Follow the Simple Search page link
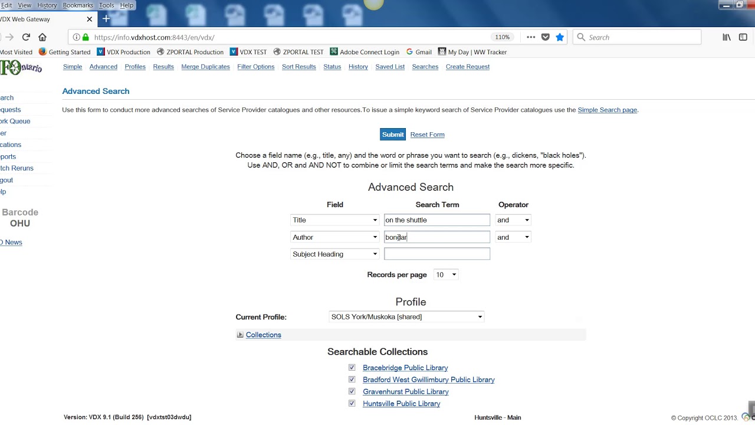 click(x=607, y=110)
